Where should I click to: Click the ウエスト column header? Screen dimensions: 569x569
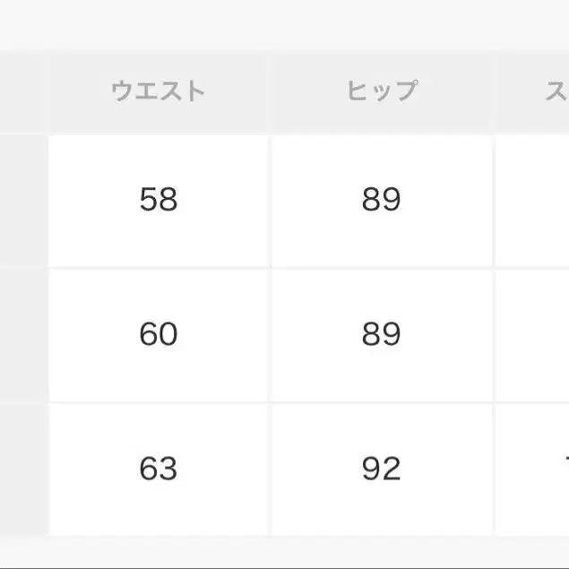[159, 91]
